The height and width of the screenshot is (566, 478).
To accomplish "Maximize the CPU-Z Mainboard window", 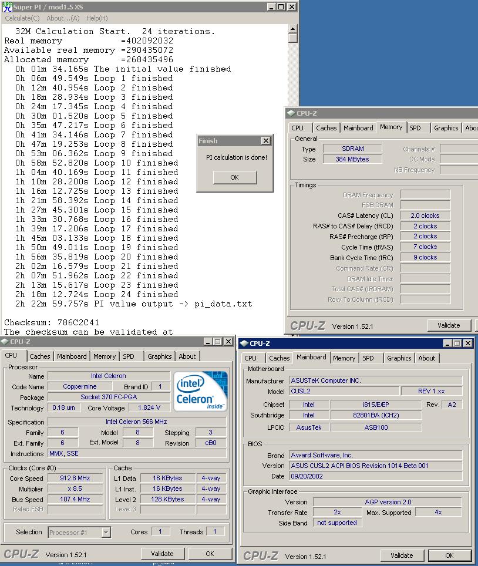I will pyautogui.click(x=458, y=343).
